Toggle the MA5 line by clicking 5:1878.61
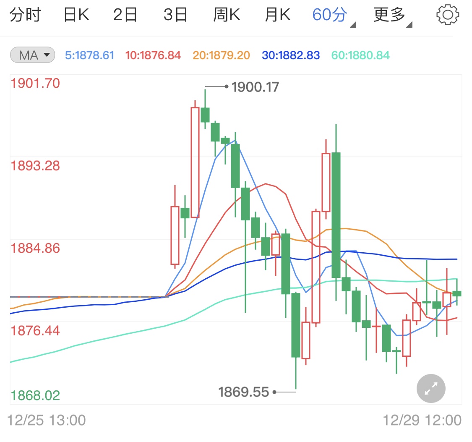Viewport: 472px width, 442px height. 89,55
